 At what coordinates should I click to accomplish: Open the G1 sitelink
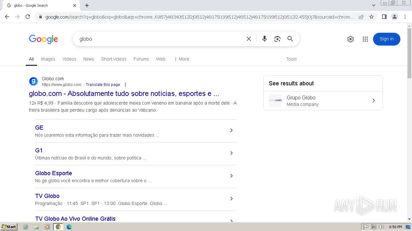tap(39, 150)
